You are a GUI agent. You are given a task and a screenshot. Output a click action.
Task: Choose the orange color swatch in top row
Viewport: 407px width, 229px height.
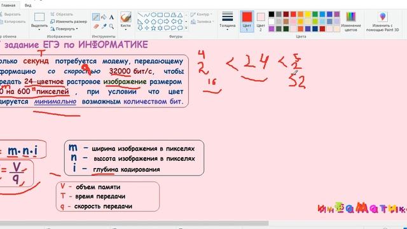[301, 14]
